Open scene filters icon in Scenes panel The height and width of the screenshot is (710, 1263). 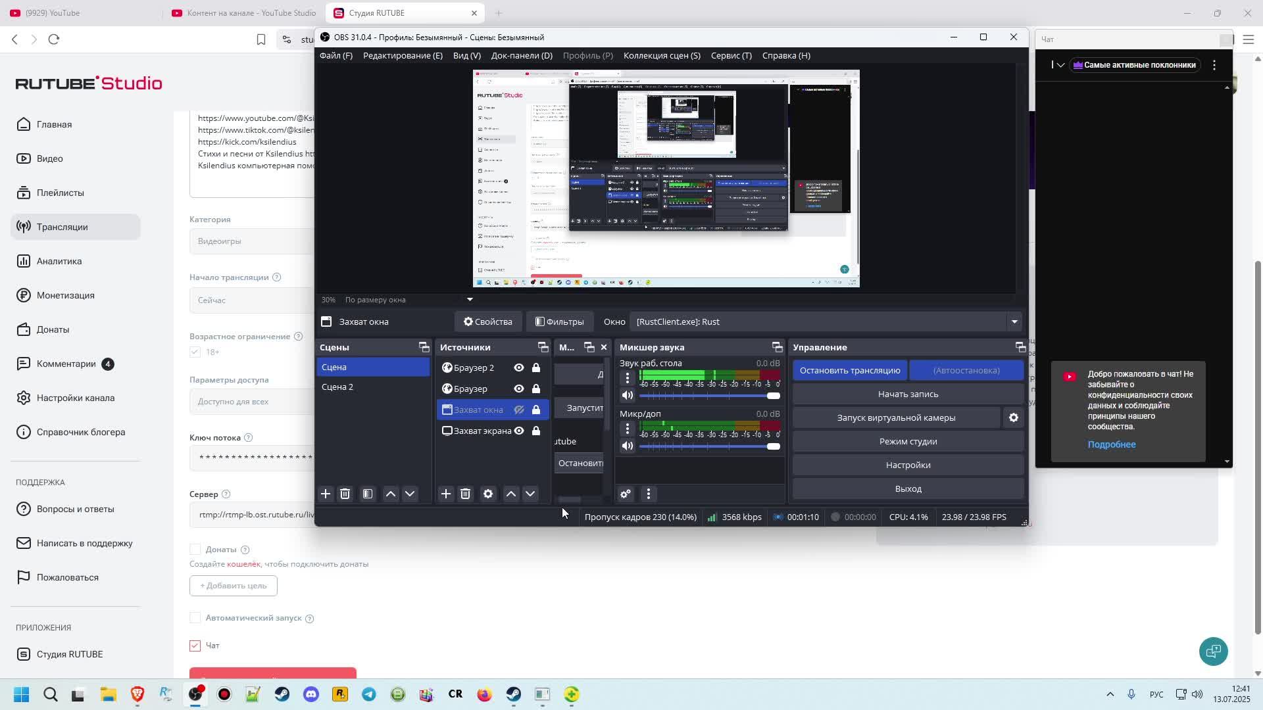[x=368, y=494]
